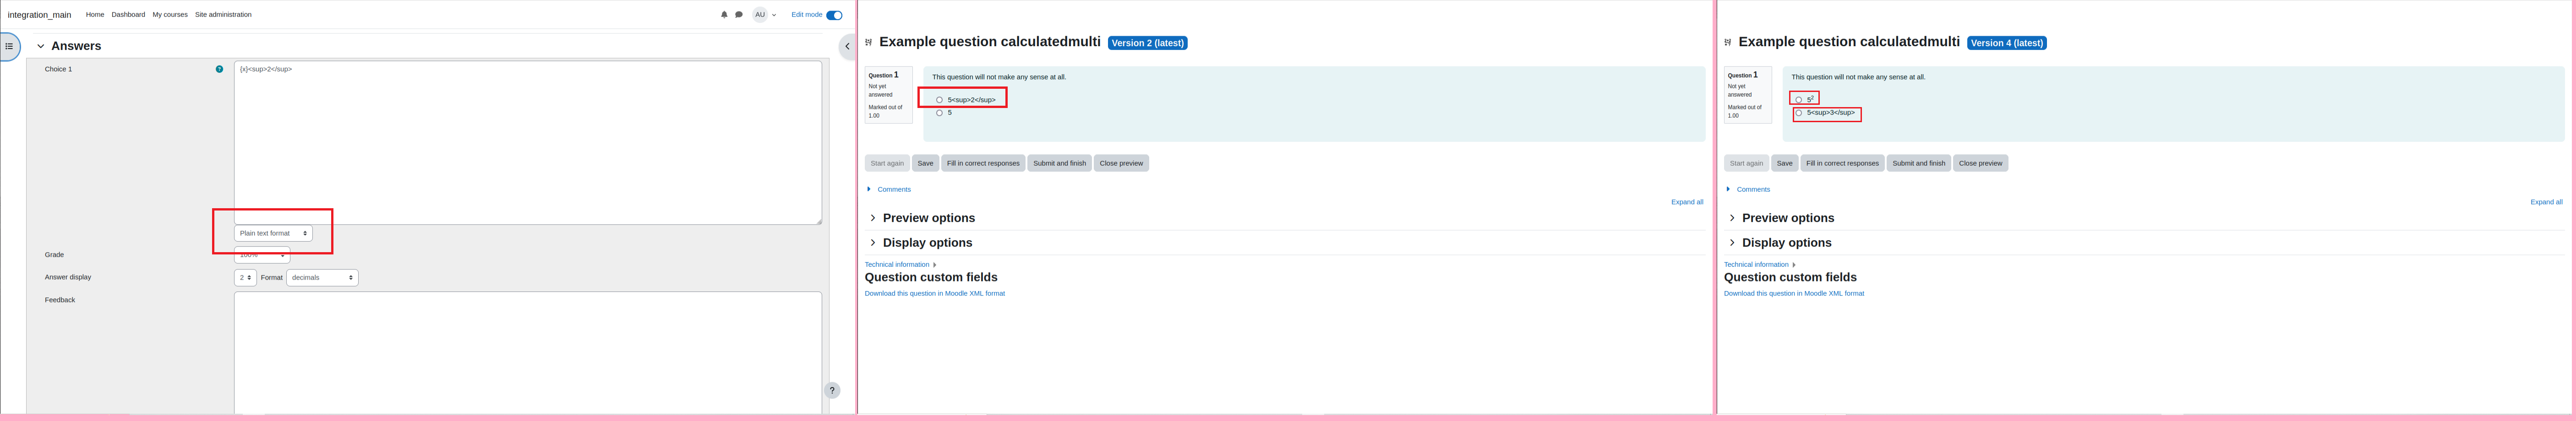Image resolution: width=2576 pixels, height=421 pixels.
Task: Open the messaging speech-bubble icon
Action: [x=739, y=15]
